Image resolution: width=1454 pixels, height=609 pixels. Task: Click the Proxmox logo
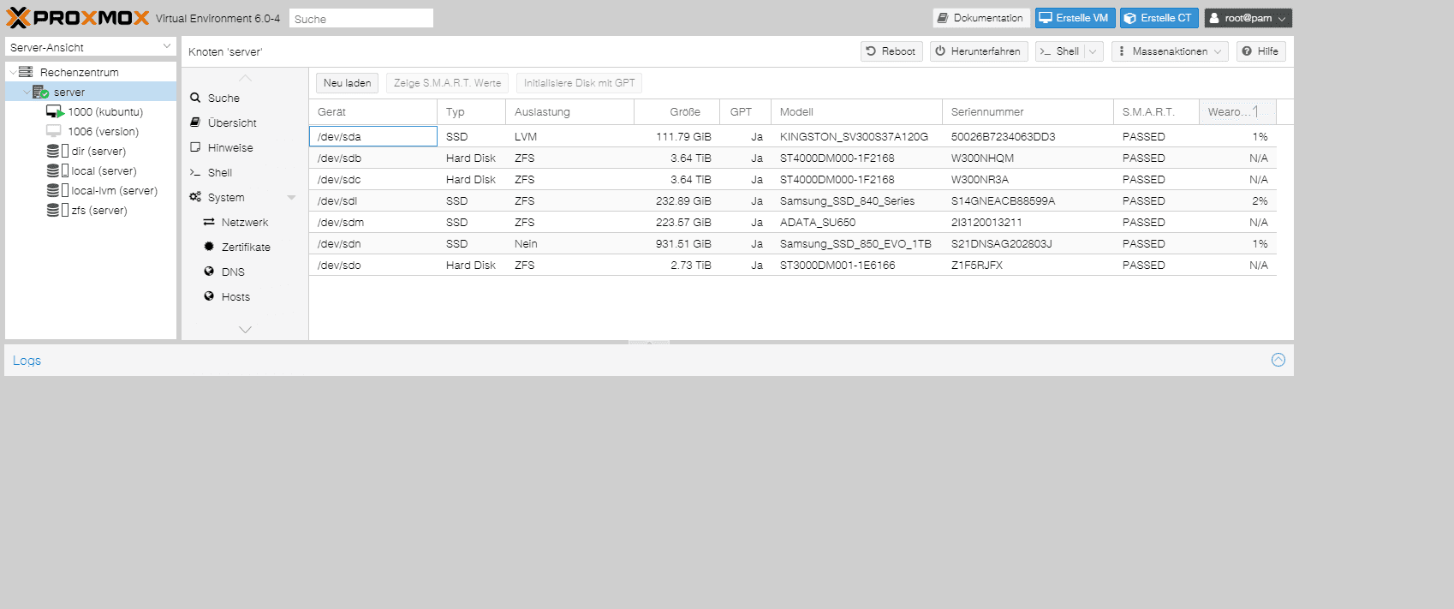pyautogui.click(x=78, y=18)
